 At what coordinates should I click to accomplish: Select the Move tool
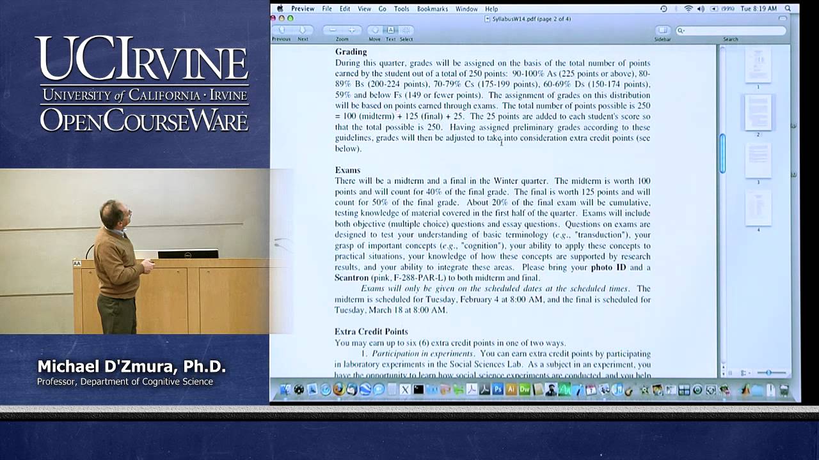point(376,30)
